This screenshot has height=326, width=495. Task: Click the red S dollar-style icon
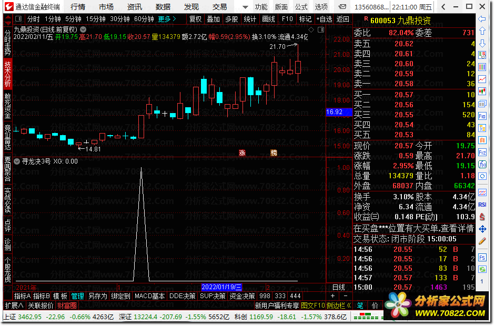(x=482, y=217)
